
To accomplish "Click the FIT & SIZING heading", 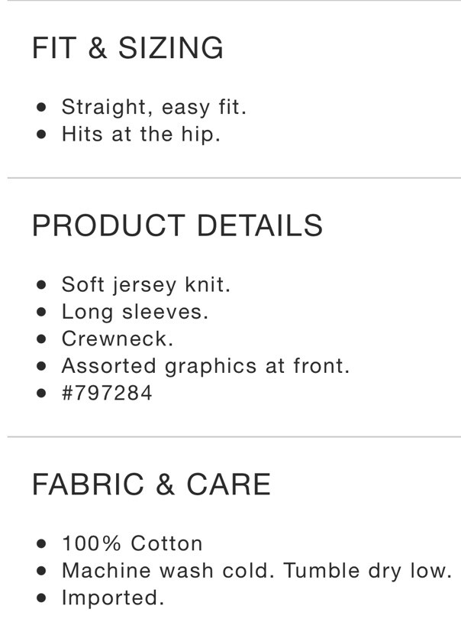I will pyautogui.click(x=127, y=48).
